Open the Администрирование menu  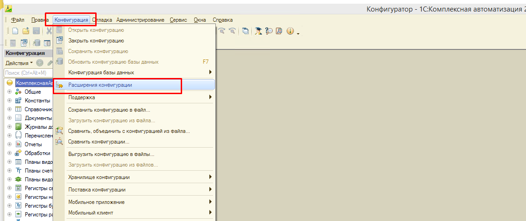tap(141, 20)
